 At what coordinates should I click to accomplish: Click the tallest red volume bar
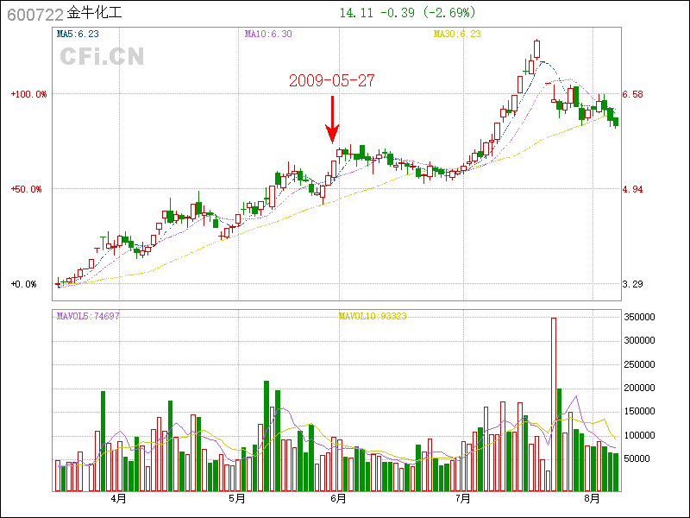click(554, 402)
